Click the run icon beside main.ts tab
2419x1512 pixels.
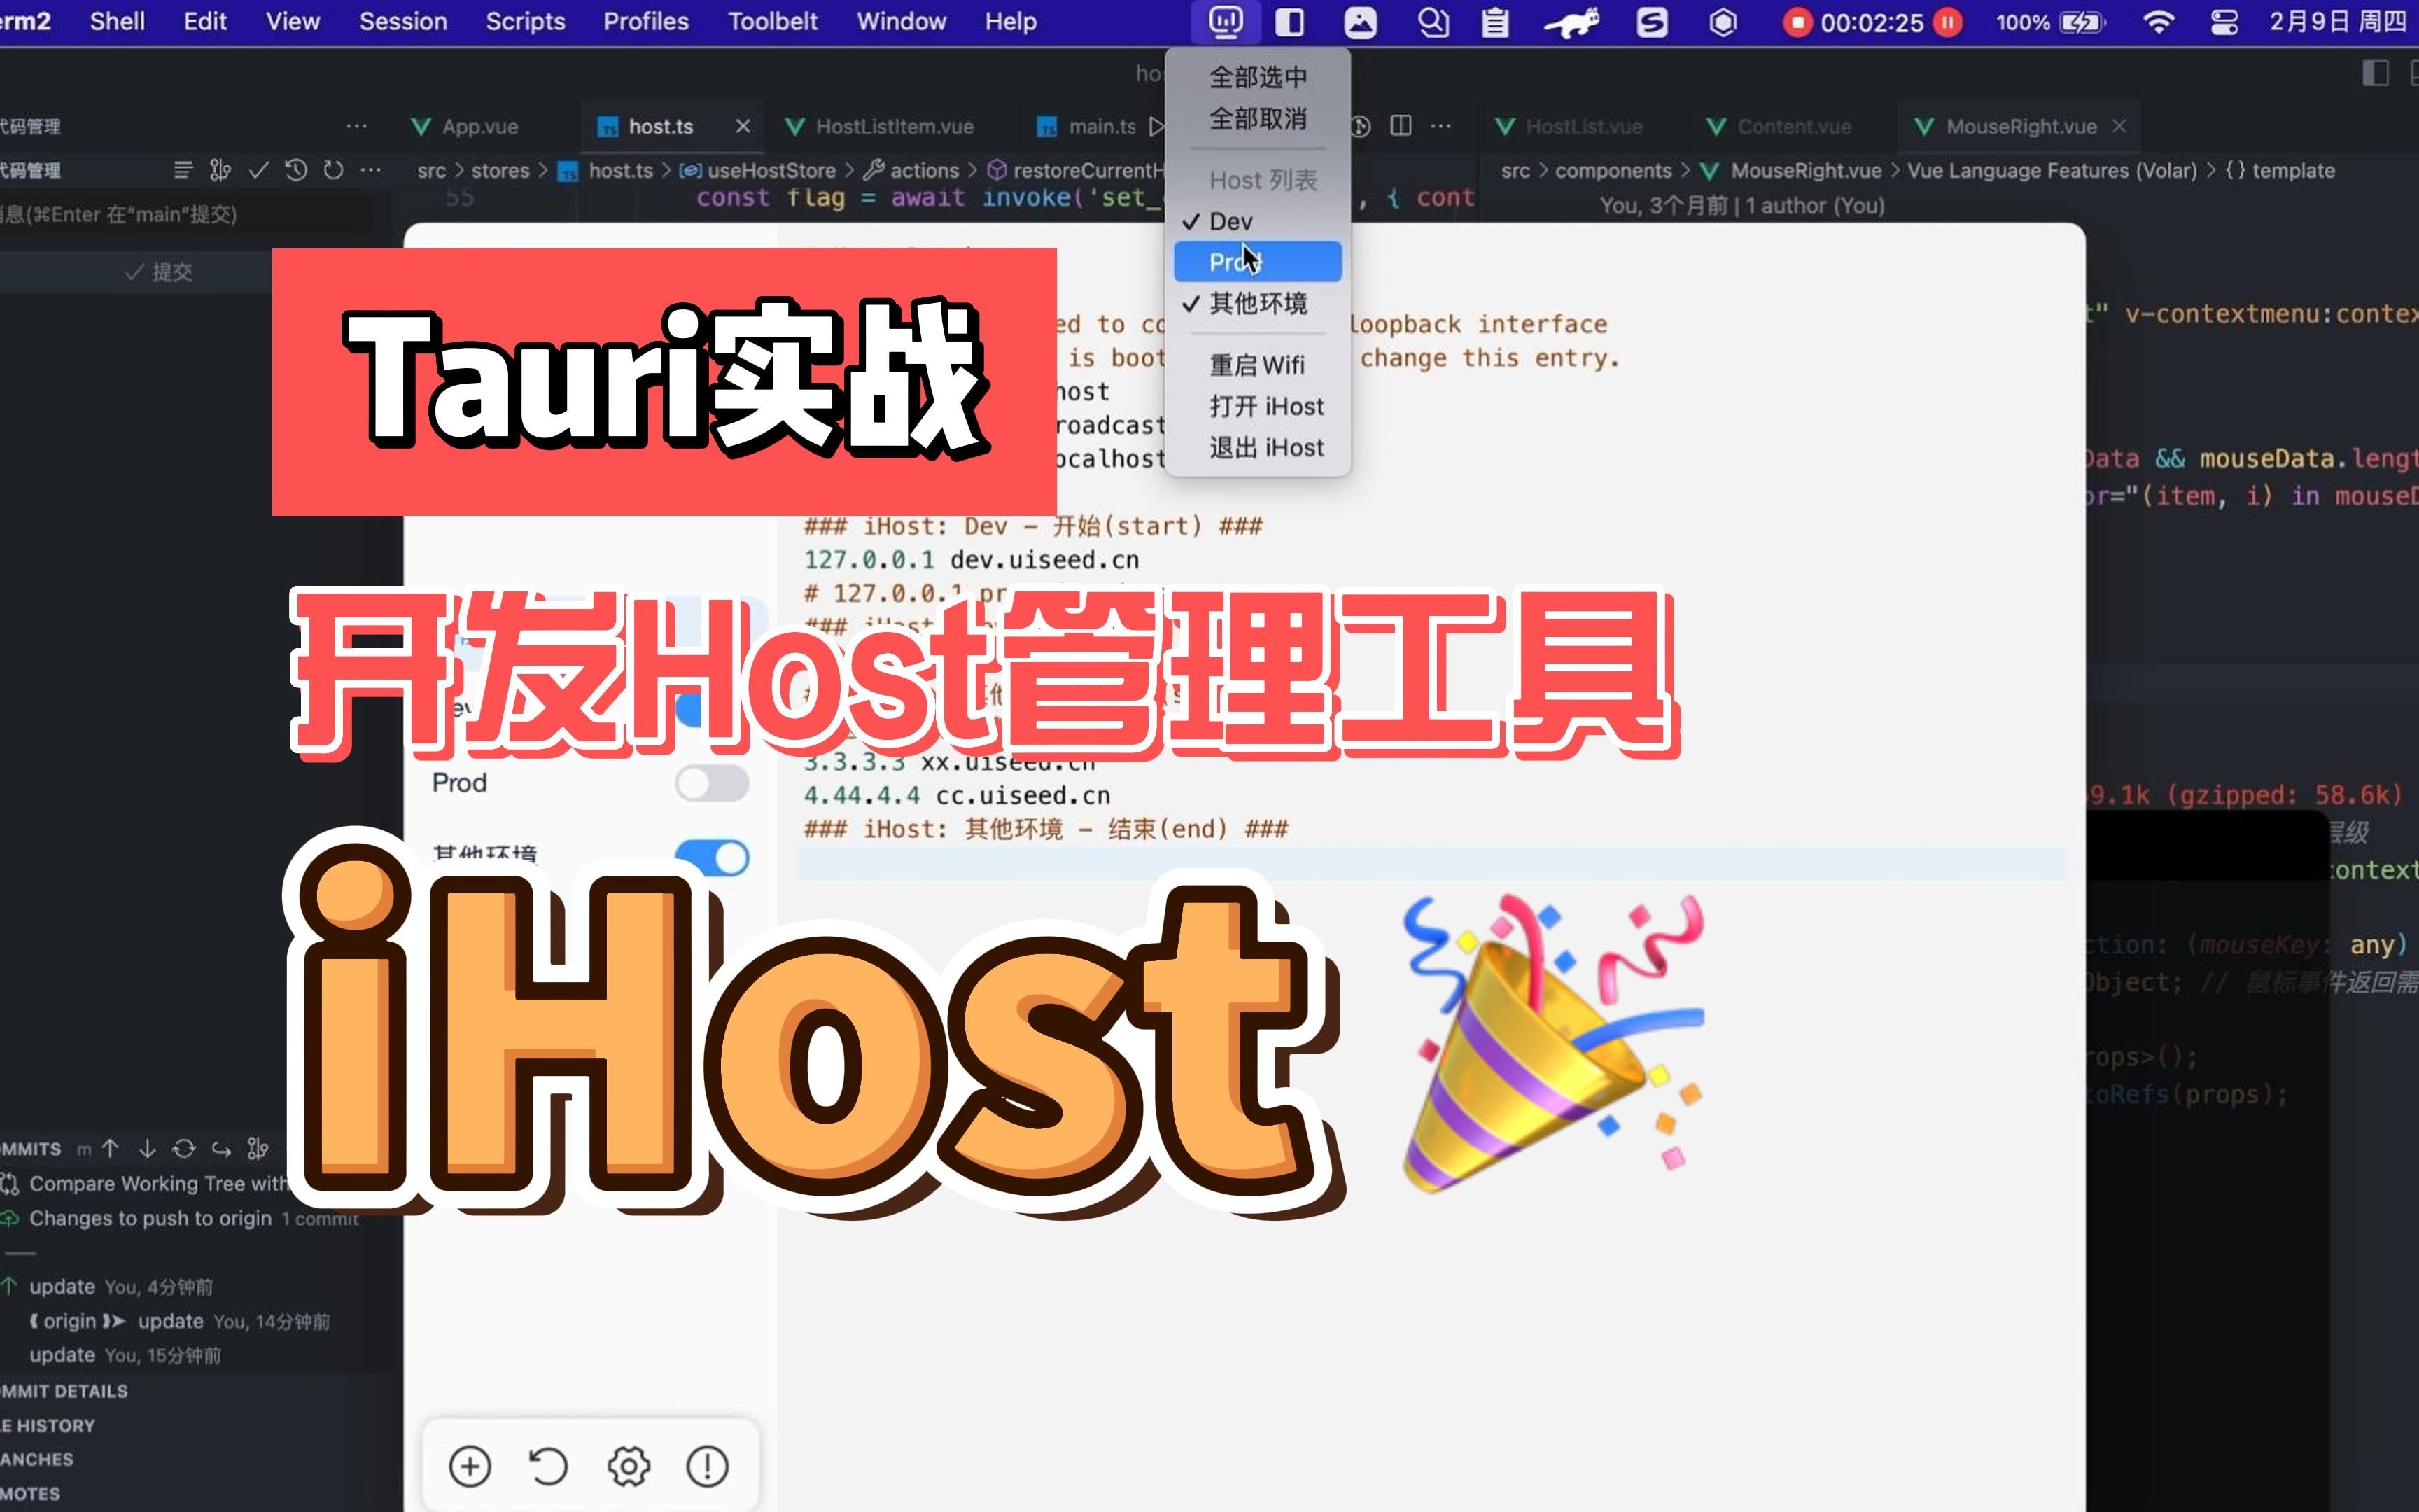pyautogui.click(x=1156, y=126)
